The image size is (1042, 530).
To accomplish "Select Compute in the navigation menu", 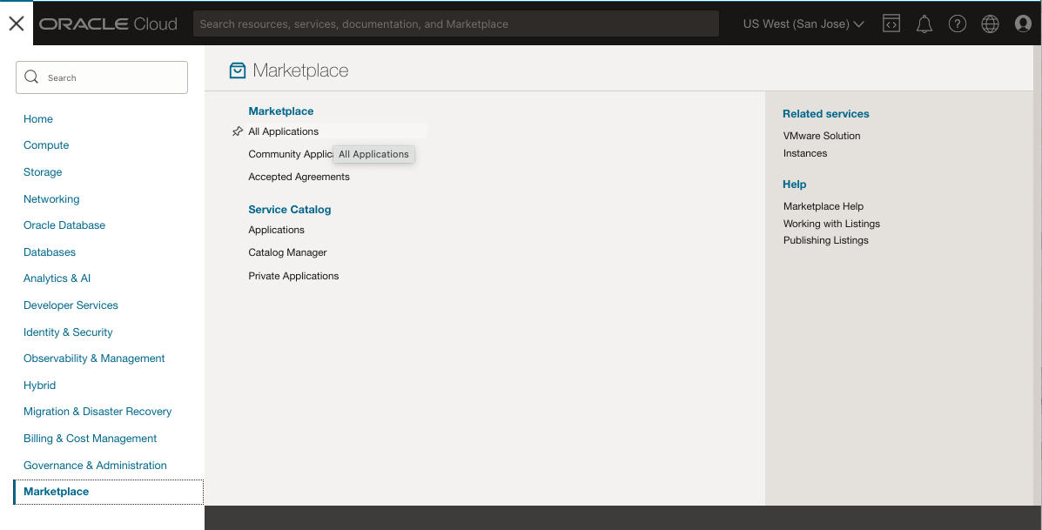I will click(46, 145).
